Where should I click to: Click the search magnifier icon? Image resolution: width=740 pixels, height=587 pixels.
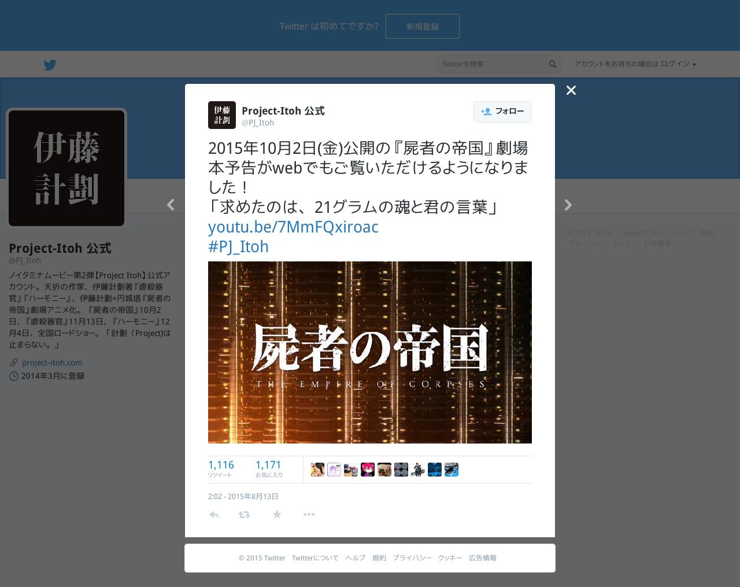pyautogui.click(x=552, y=64)
